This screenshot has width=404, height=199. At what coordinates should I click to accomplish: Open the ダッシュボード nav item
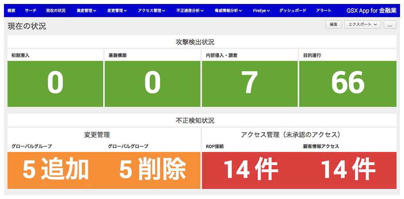point(292,11)
